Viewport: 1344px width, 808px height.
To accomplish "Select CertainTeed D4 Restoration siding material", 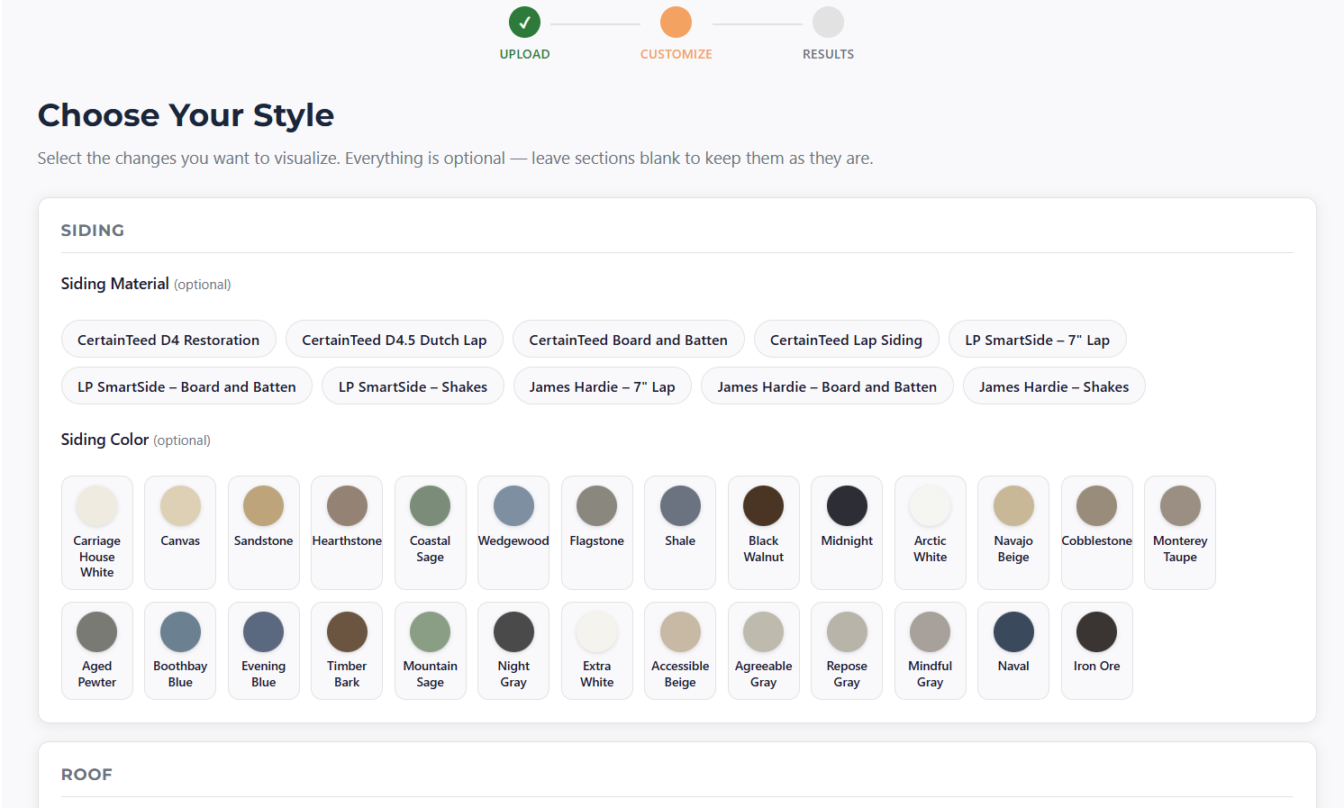I will pyautogui.click(x=168, y=340).
